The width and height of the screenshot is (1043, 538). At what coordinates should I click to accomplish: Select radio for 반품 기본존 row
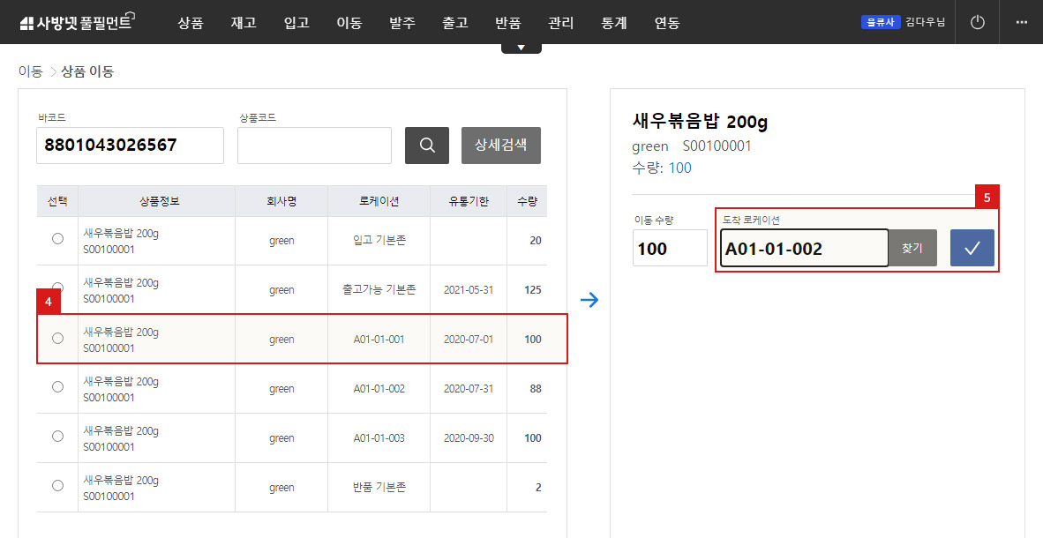pos(58,486)
